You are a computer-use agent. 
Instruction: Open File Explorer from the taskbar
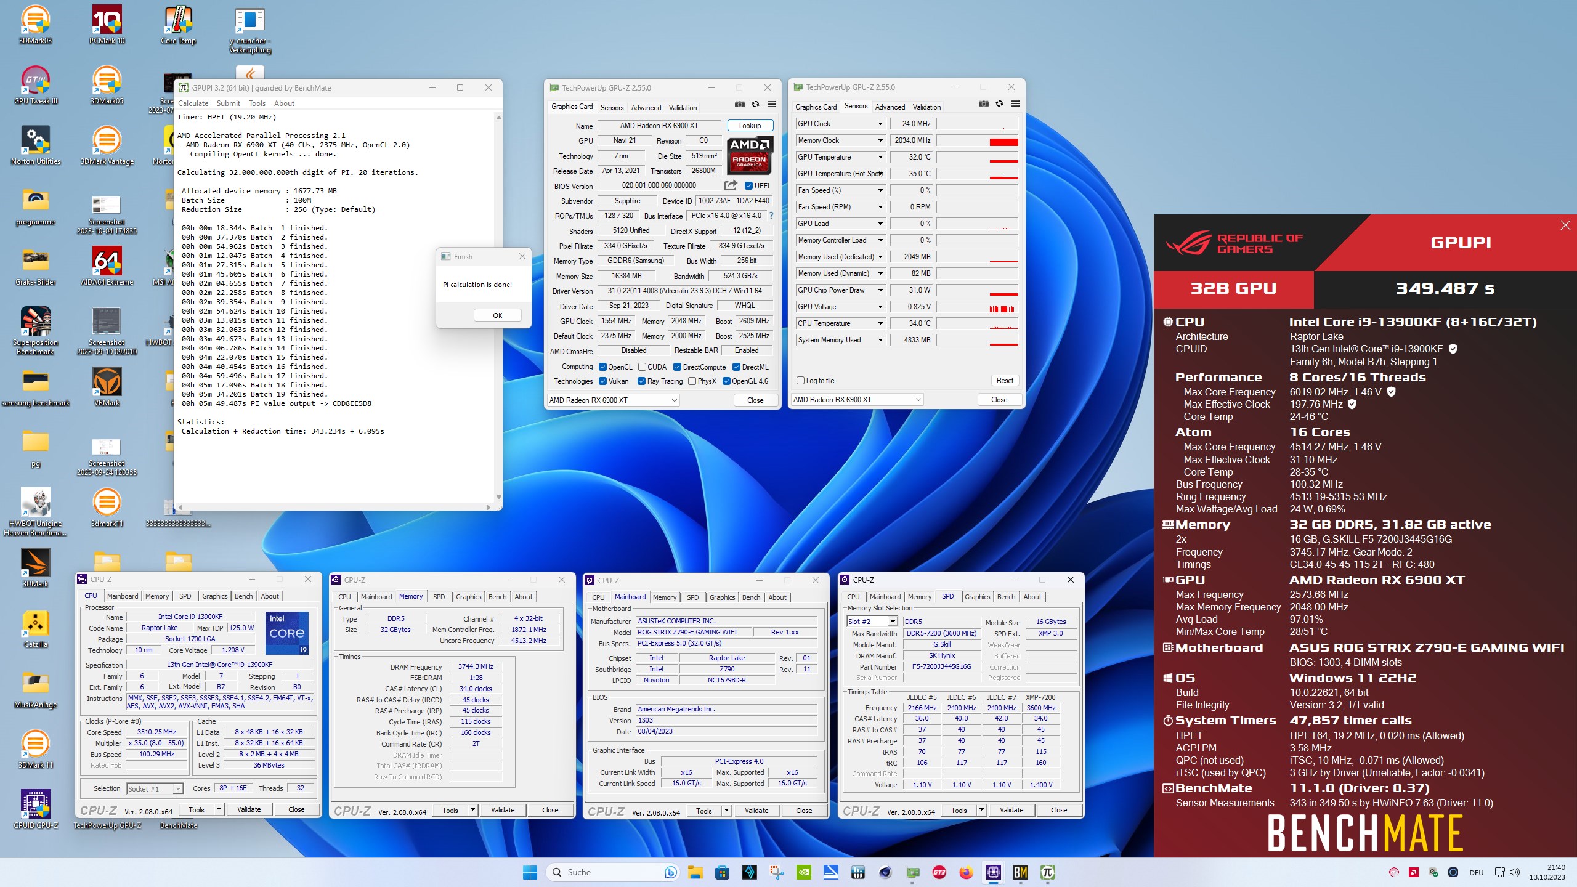click(695, 872)
